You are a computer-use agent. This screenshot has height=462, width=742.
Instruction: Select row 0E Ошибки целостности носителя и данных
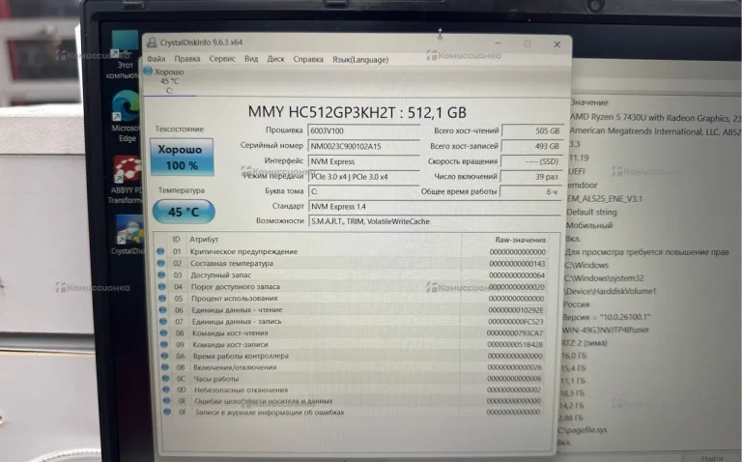(351, 400)
